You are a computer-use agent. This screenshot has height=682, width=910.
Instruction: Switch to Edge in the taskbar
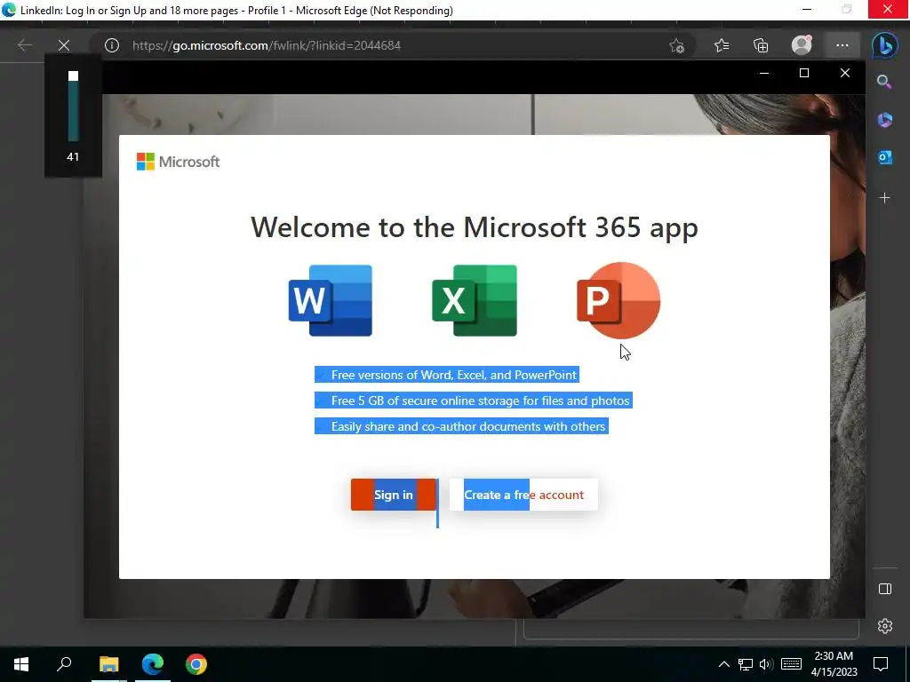(x=153, y=664)
